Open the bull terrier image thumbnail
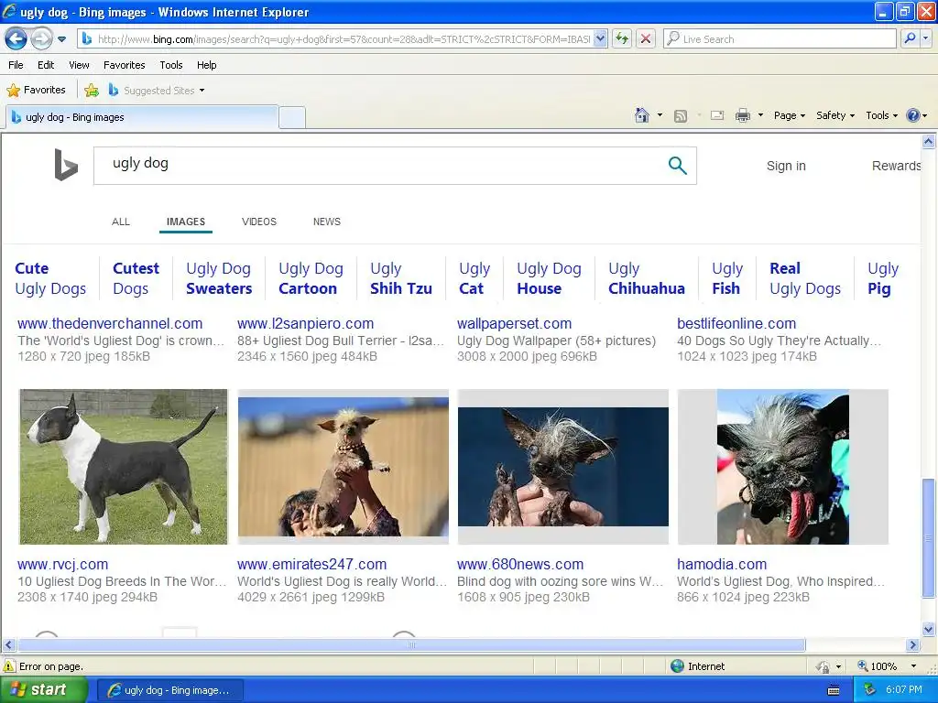The height and width of the screenshot is (703, 938). pos(124,466)
